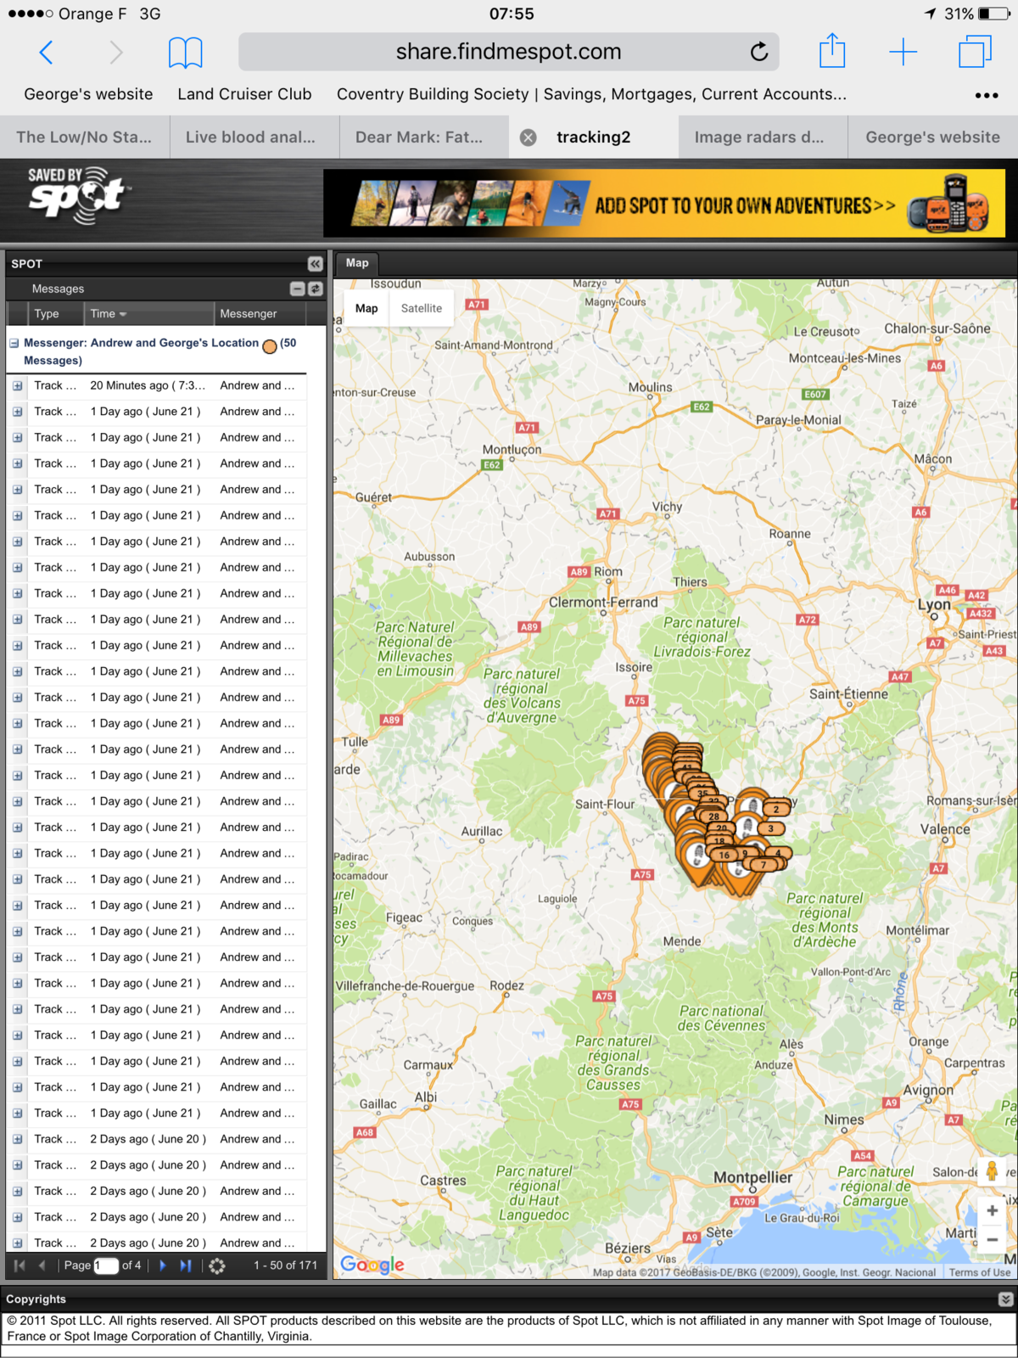
Task: Click Add SPOT to your adventures banner
Action: point(665,204)
